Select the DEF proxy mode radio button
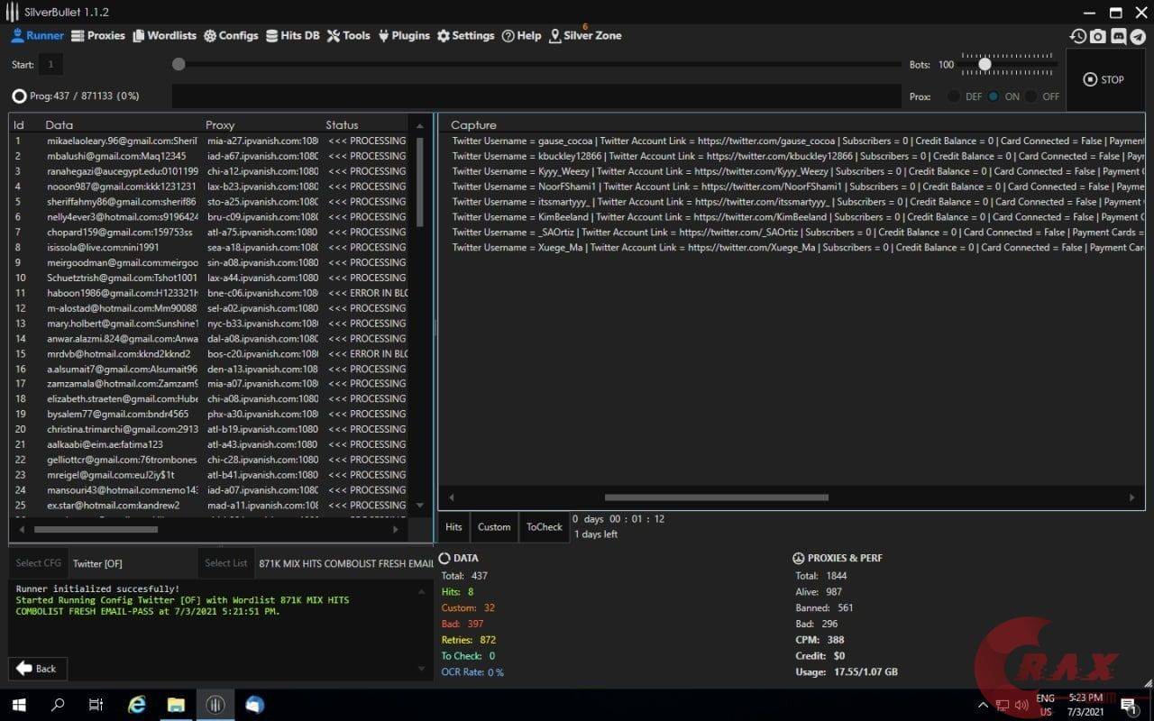 pos(954,96)
